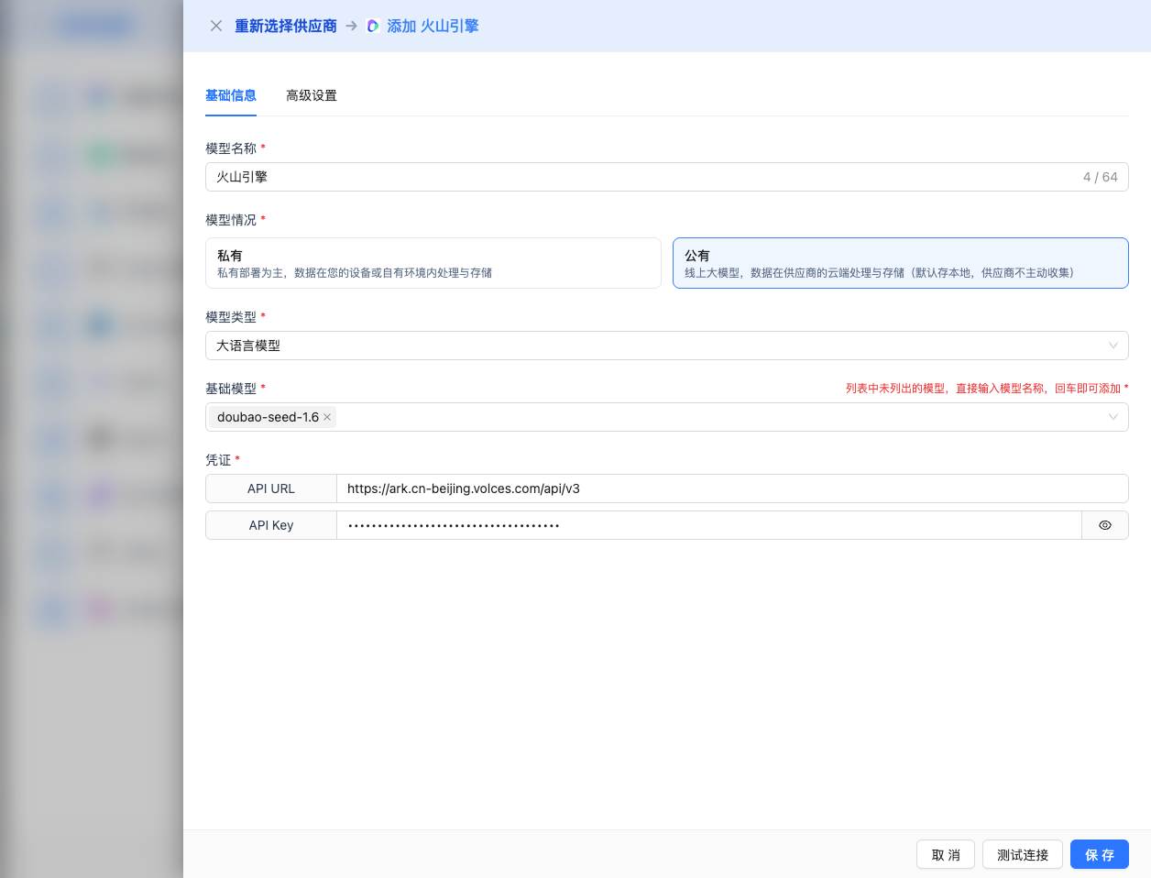This screenshot has height=878, width=1151.
Task: Focus the 模型名称 input field
Action: coord(641,177)
